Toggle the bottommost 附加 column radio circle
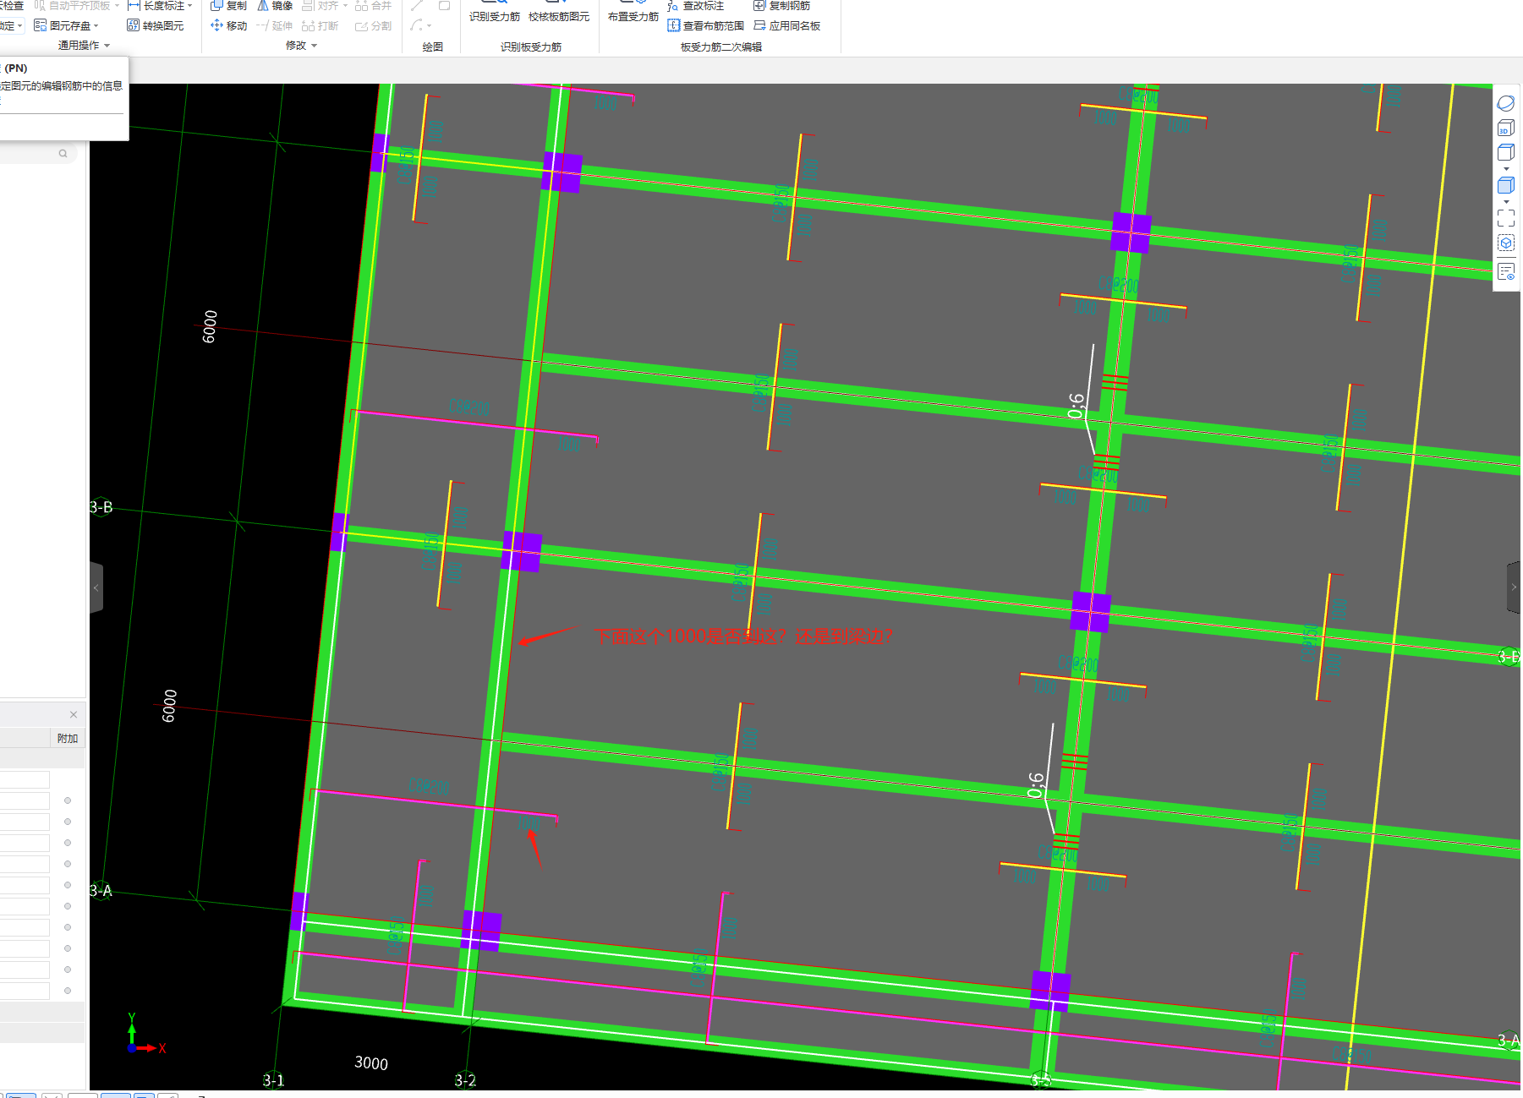 [68, 991]
